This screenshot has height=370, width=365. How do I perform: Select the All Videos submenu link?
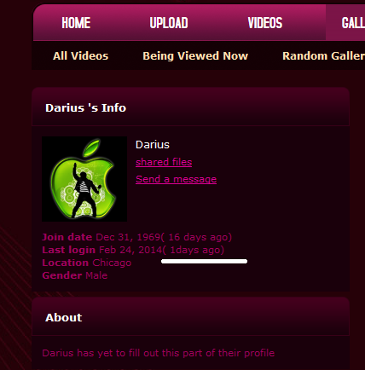point(81,55)
